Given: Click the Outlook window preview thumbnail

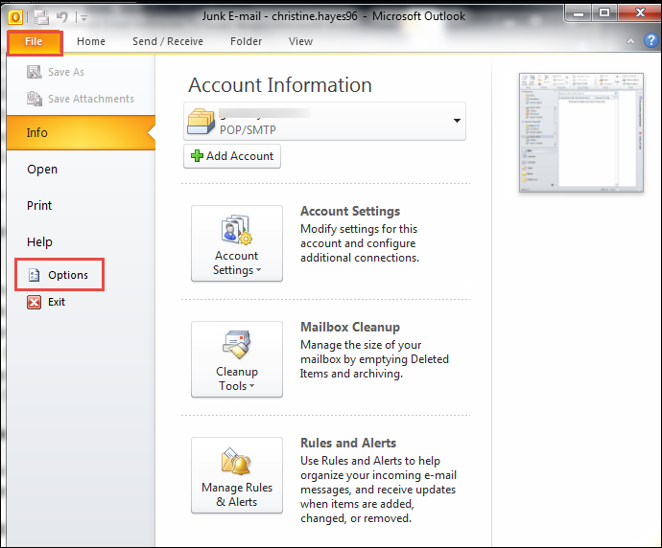Looking at the screenshot, I should coord(581,133).
